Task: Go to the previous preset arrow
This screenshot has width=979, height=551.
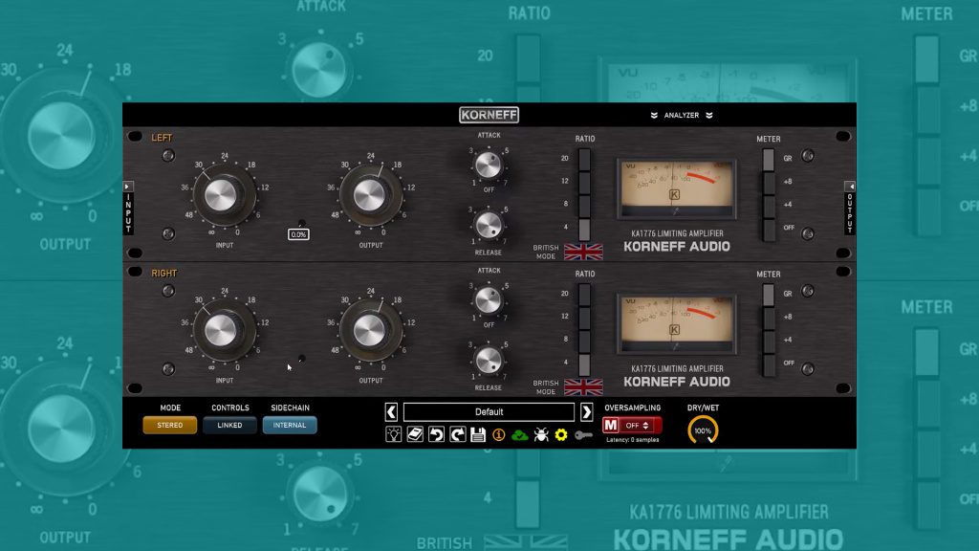Action: click(x=391, y=411)
